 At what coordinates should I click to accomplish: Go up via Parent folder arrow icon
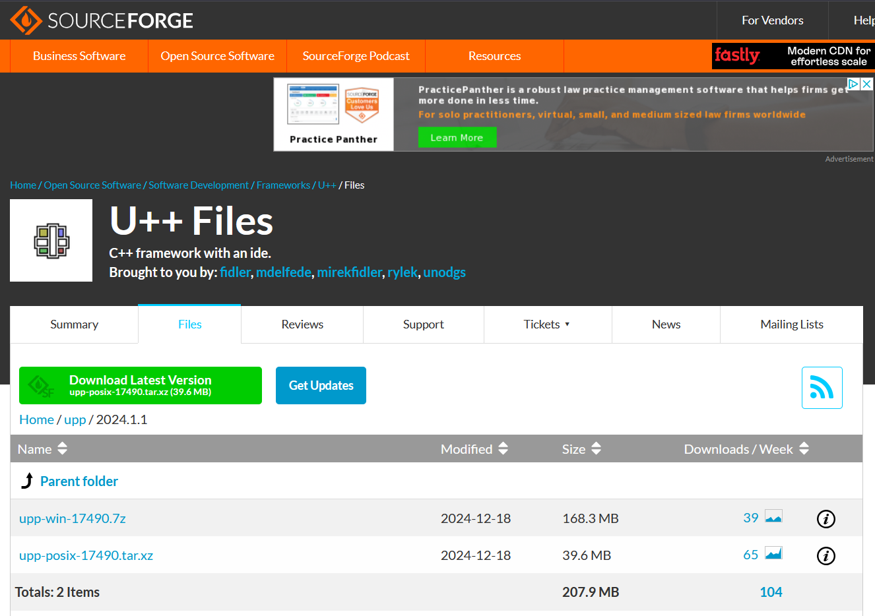point(27,481)
